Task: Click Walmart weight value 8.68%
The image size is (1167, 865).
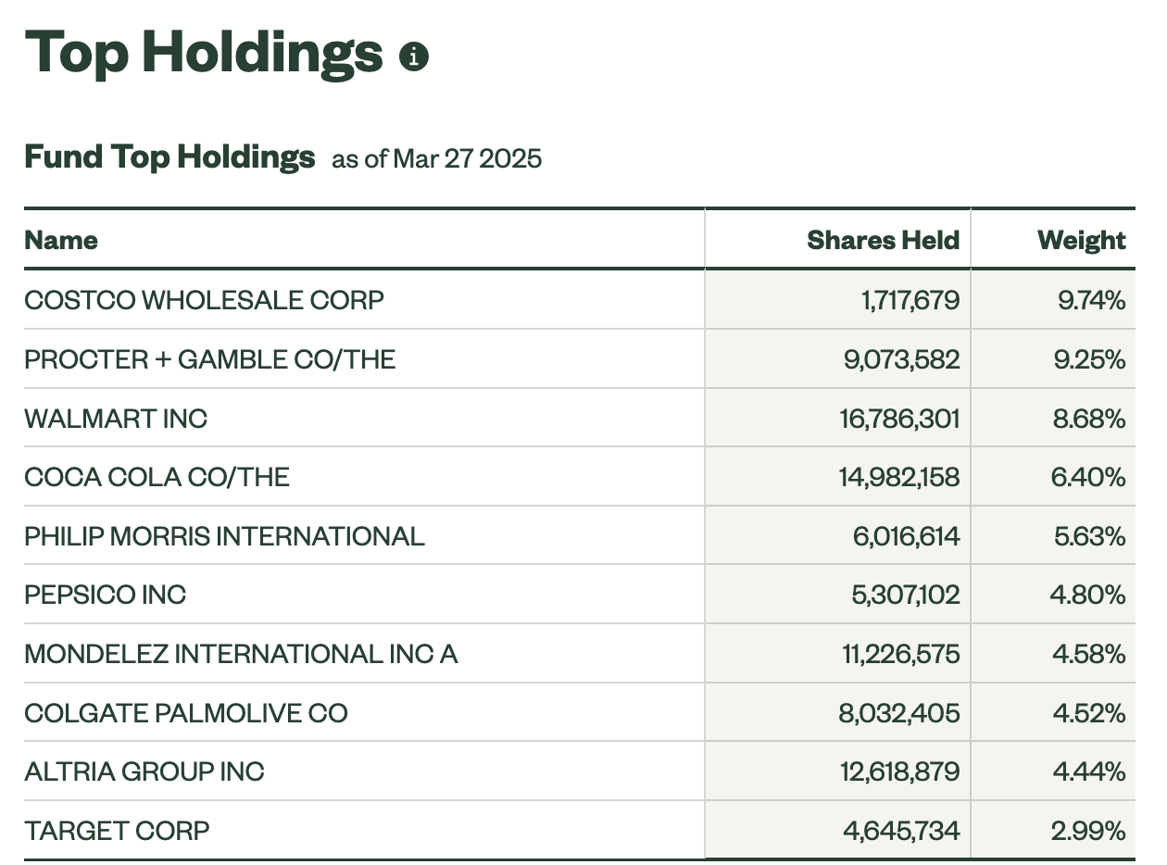Action: pyautogui.click(x=1089, y=419)
